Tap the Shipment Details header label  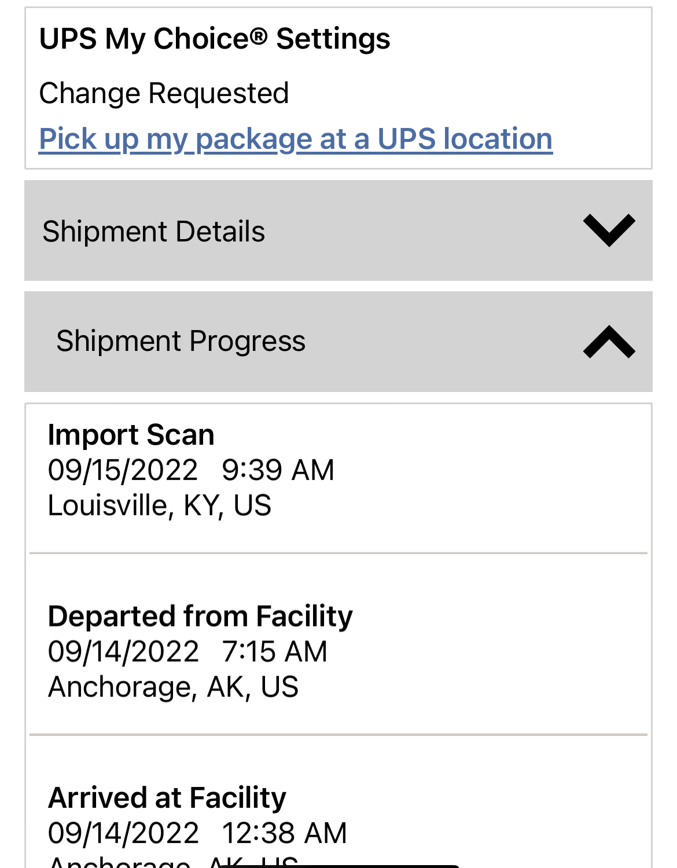pyautogui.click(x=153, y=232)
